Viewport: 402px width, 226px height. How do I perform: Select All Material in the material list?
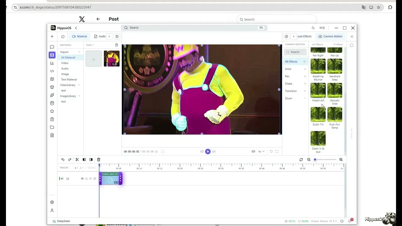pos(71,57)
